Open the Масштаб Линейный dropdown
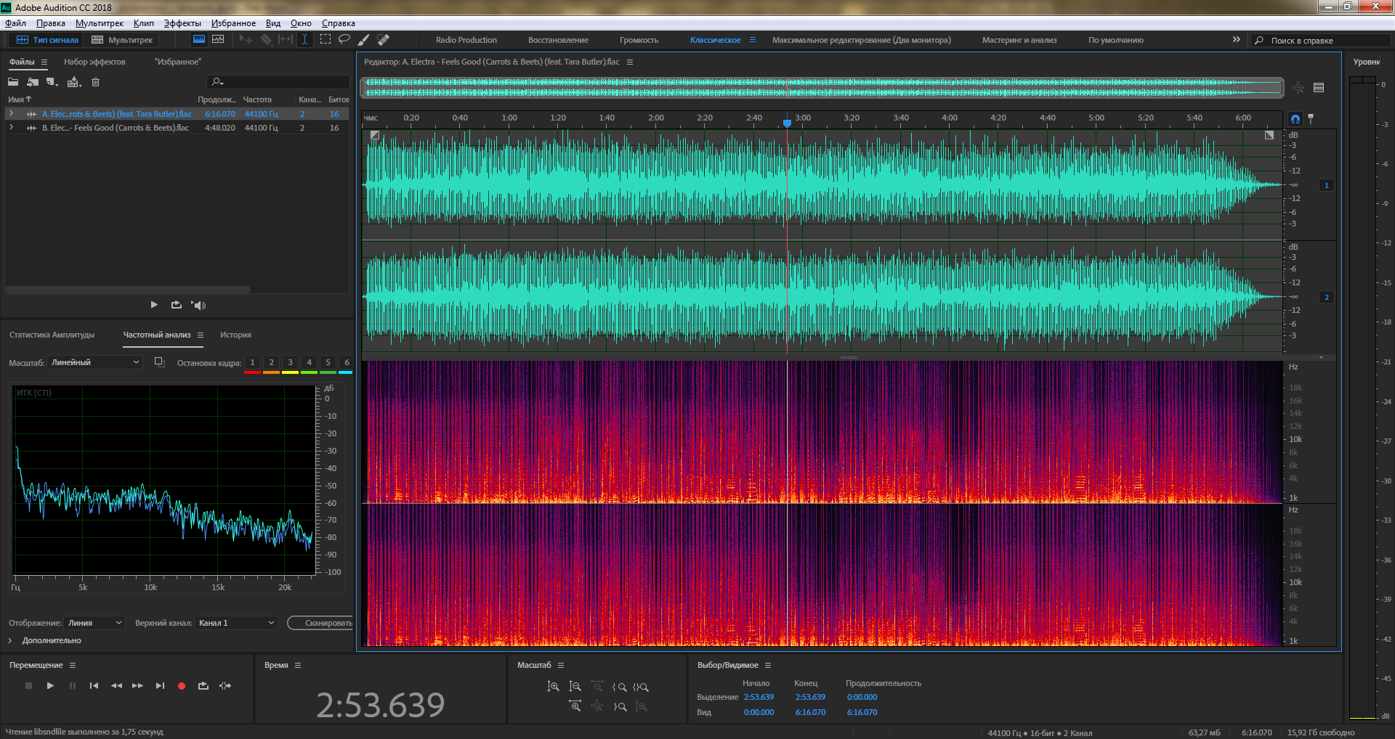The image size is (1395, 739). (x=94, y=362)
